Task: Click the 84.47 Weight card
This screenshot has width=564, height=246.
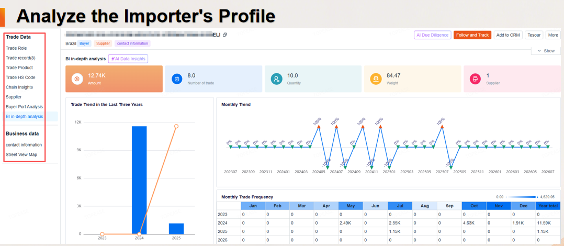Action: (x=413, y=79)
